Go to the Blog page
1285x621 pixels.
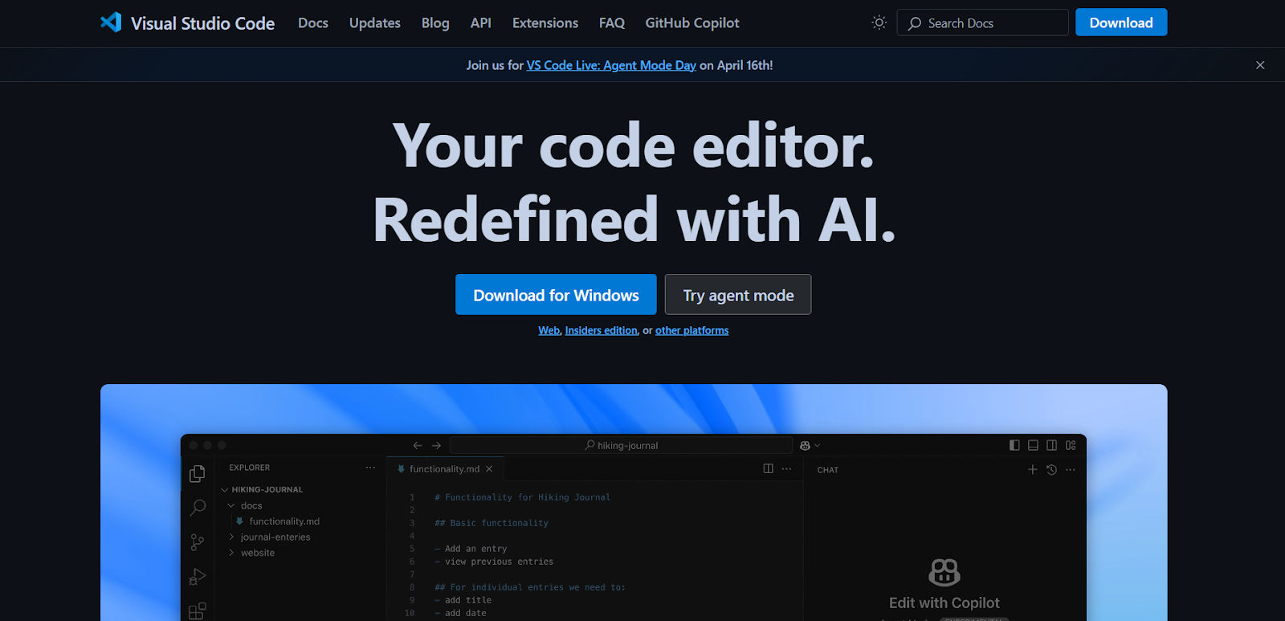[x=435, y=22]
